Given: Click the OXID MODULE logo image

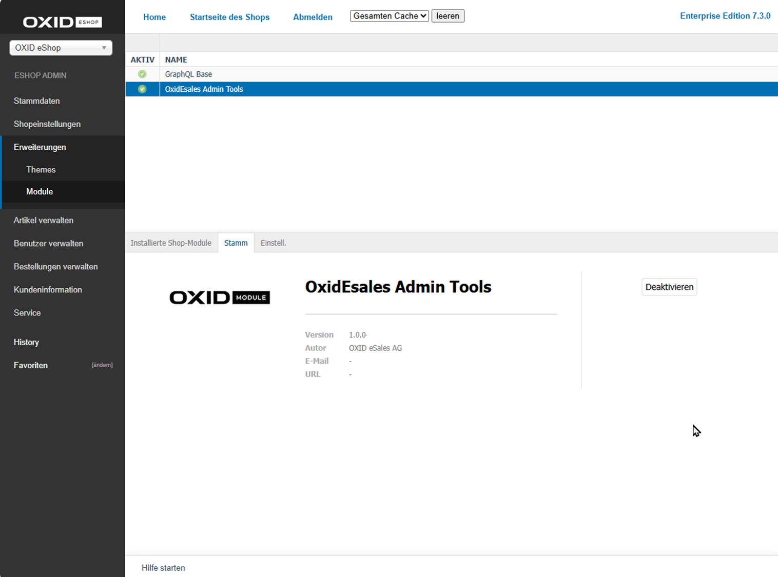Looking at the screenshot, I should 220,297.
